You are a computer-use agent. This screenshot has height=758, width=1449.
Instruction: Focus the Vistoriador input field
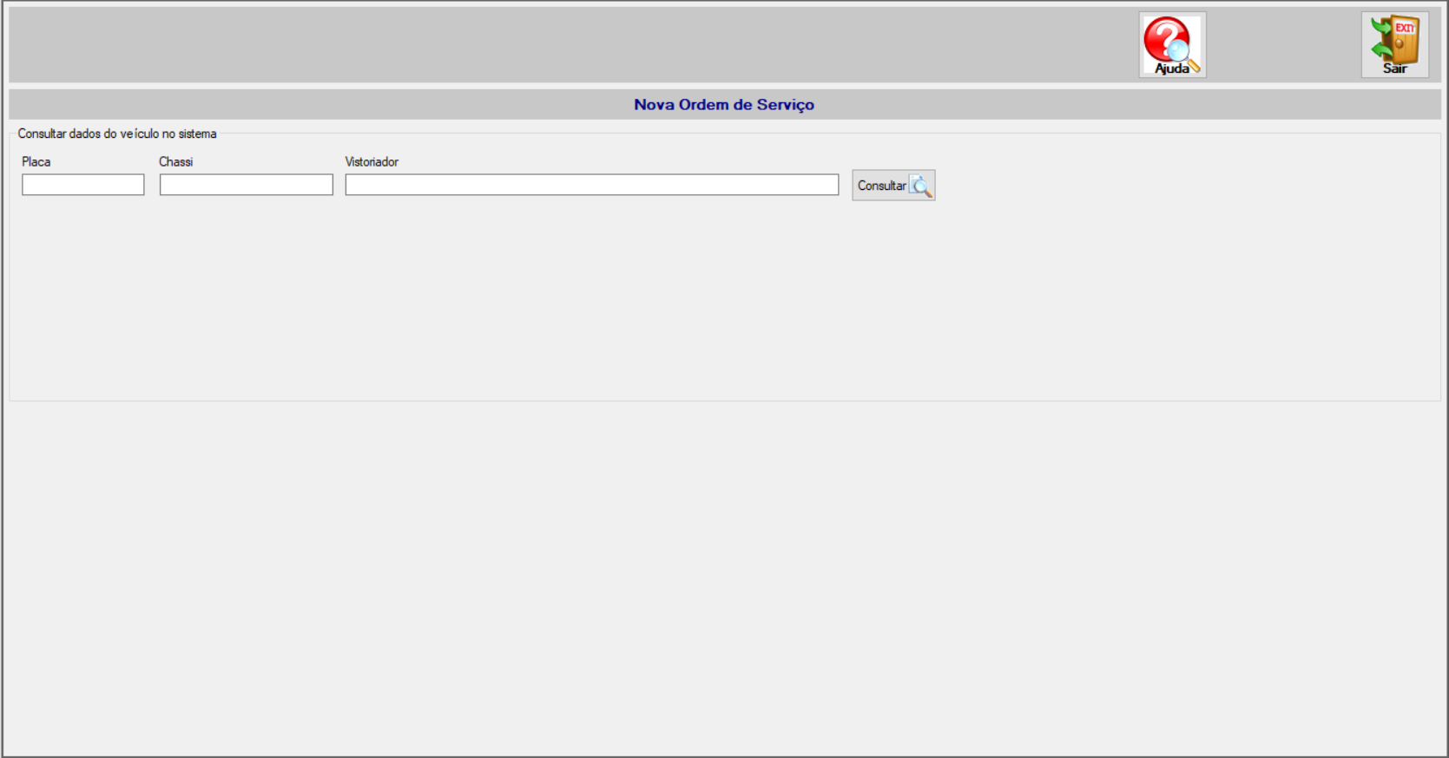pos(592,185)
